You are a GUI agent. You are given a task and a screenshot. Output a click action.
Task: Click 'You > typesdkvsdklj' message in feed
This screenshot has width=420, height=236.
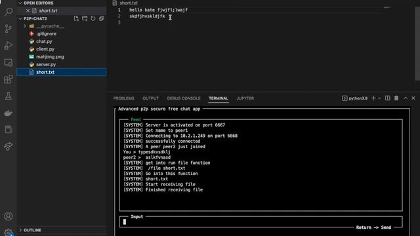click(x=146, y=152)
